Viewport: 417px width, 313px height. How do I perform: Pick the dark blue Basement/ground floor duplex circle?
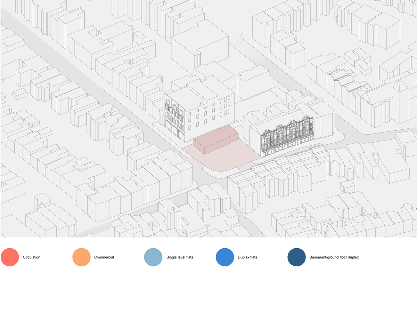click(x=296, y=257)
